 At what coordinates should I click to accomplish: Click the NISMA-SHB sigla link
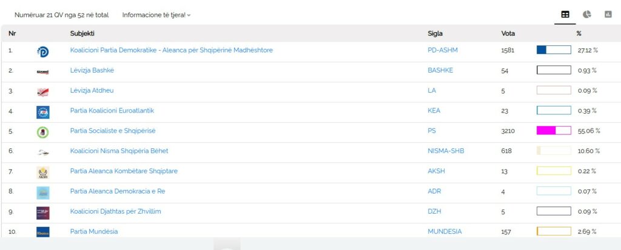click(x=446, y=151)
